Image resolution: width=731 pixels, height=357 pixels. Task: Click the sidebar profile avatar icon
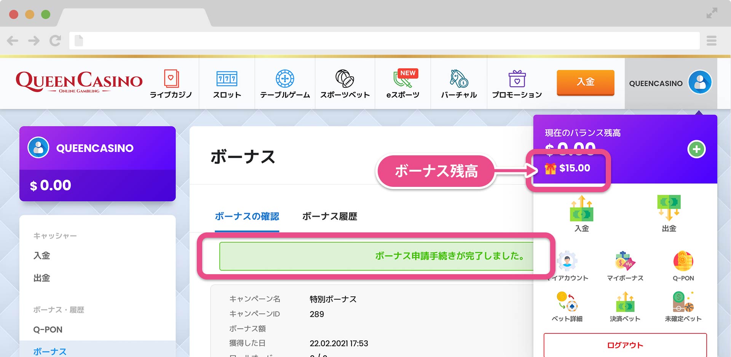[38, 148]
